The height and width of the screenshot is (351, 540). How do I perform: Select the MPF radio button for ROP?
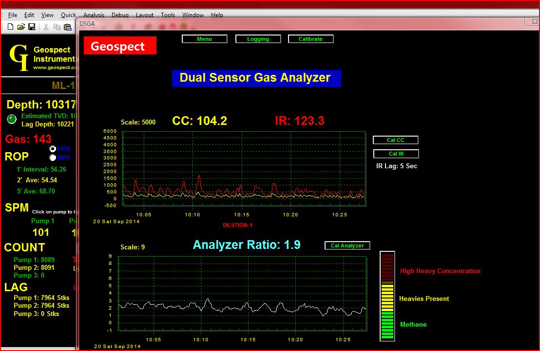pos(53,158)
